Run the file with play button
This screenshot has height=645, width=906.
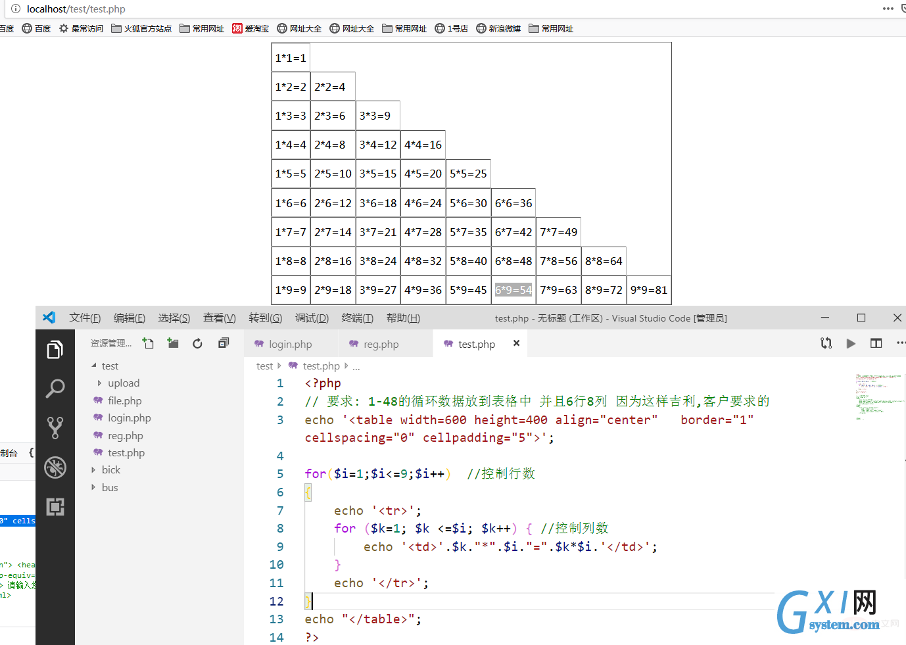tap(851, 343)
